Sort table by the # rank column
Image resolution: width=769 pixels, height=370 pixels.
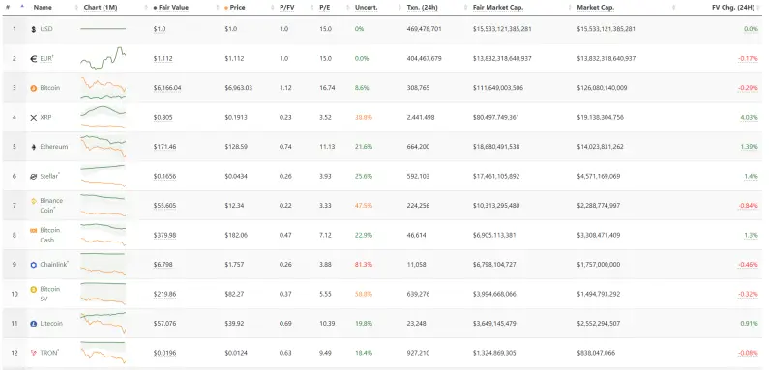click(x=8, y=8)
